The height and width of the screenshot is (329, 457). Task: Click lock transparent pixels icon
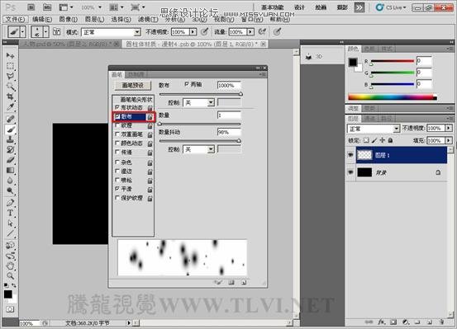coord(366,140)
